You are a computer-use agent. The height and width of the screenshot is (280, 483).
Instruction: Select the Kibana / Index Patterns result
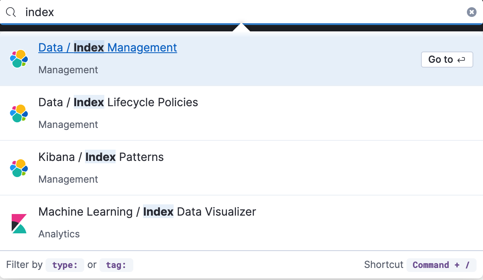click(101, 157)
